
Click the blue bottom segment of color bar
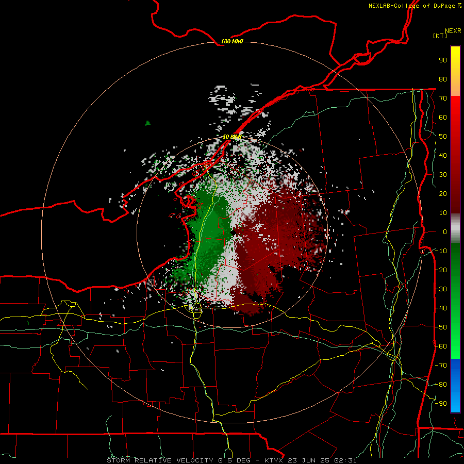(455, 385)
